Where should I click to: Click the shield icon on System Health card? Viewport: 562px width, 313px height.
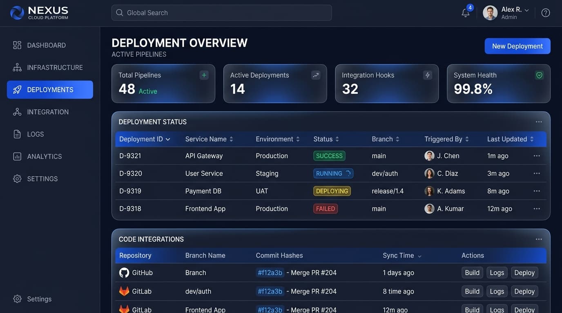540,75
